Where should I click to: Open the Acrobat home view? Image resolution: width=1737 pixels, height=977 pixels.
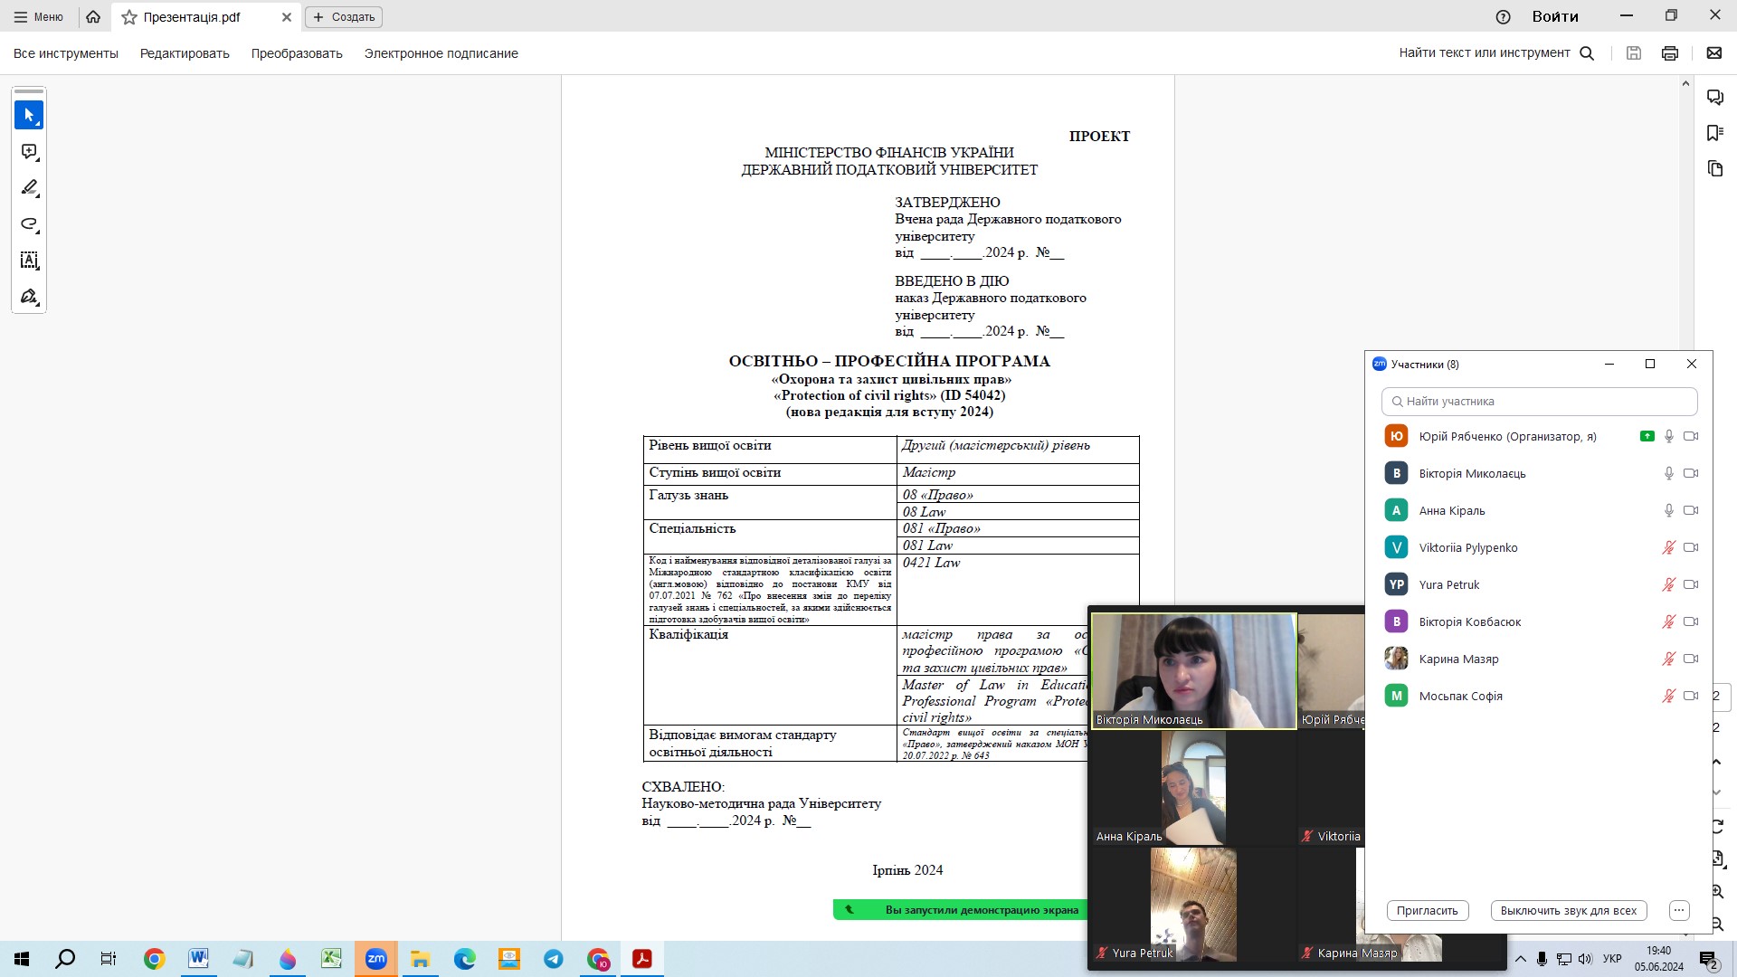tap(93, 16)
